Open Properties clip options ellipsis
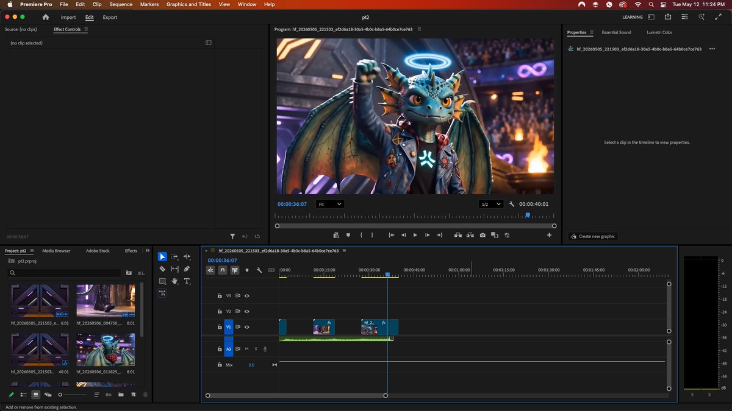Screen dimensions: 732x411 [x=712, y=49]
